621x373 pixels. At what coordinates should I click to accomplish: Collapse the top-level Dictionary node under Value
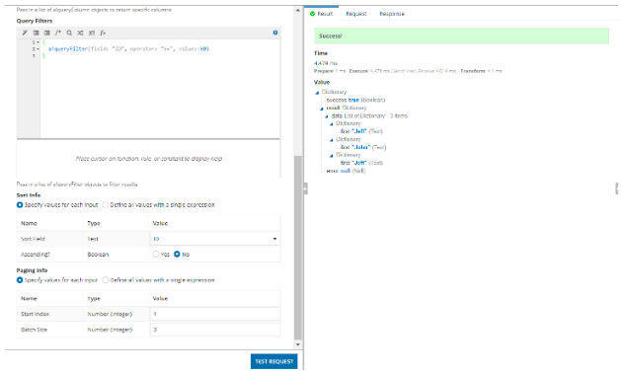(317, 92)
